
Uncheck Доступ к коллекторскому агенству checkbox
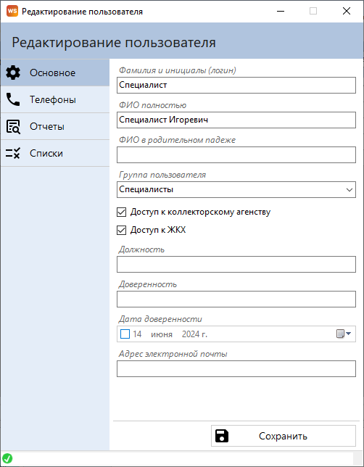[x=122, y=212]
